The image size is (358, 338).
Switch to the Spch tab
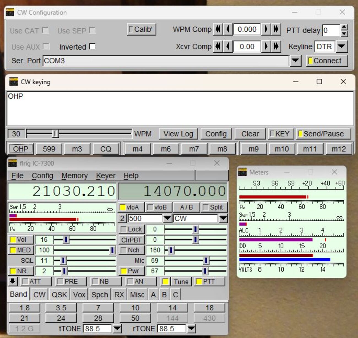[100, 295]
